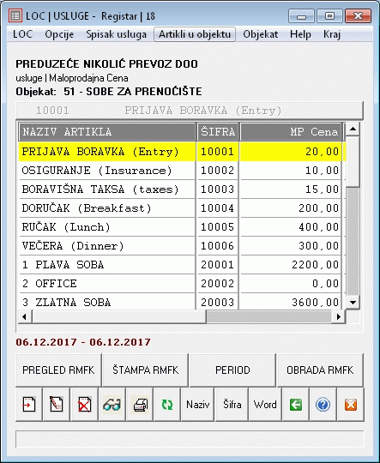Click the glasses preview icon
Image resolution: width=380 pixels, height=463 pixels.
(112, 405)
